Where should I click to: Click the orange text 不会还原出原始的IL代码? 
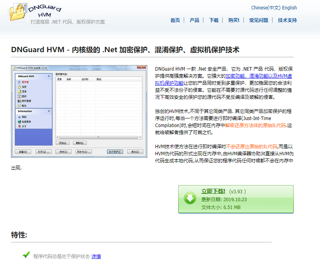click(251, 147)
